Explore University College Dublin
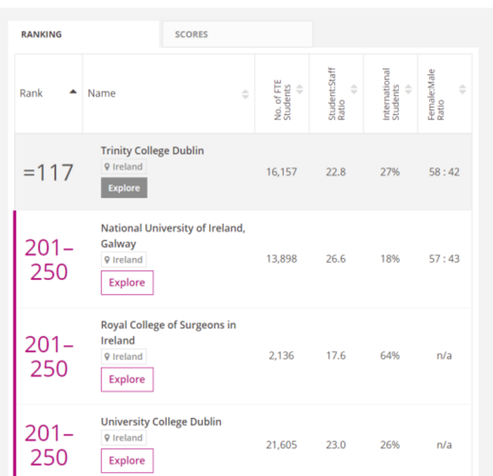Image resolution: width=493 pixels, height=476 pixels. click(127, 461)
